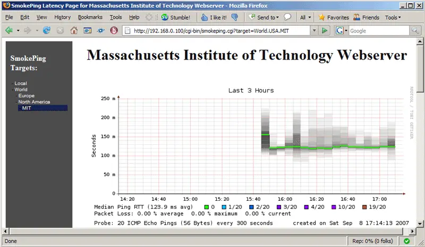Click the thumbs down icon

pyautogui.click(x=235, y=17)
